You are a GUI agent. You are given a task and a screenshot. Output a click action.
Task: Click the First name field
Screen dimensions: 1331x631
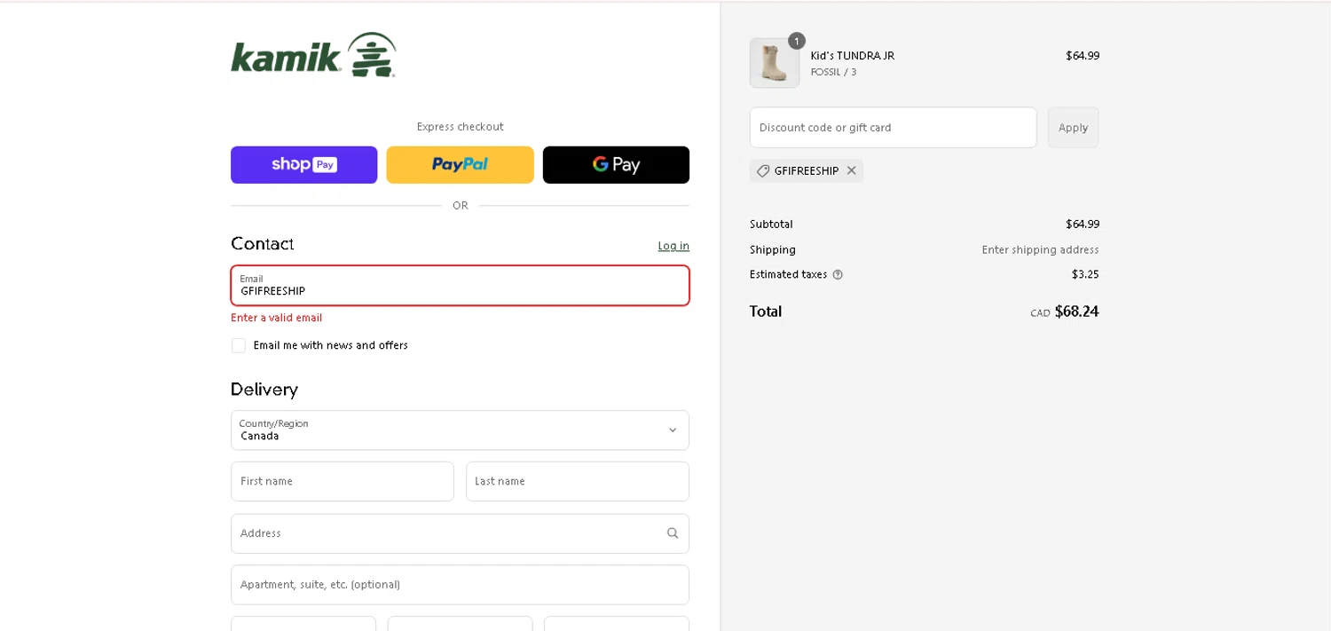click(x=343, y=481)
